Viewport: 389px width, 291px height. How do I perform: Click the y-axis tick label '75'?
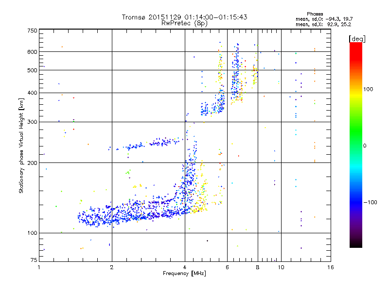(34, 260)
